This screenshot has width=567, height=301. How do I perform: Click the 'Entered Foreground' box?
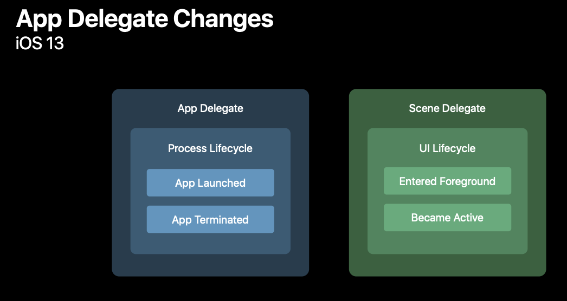tap(447, 181)
